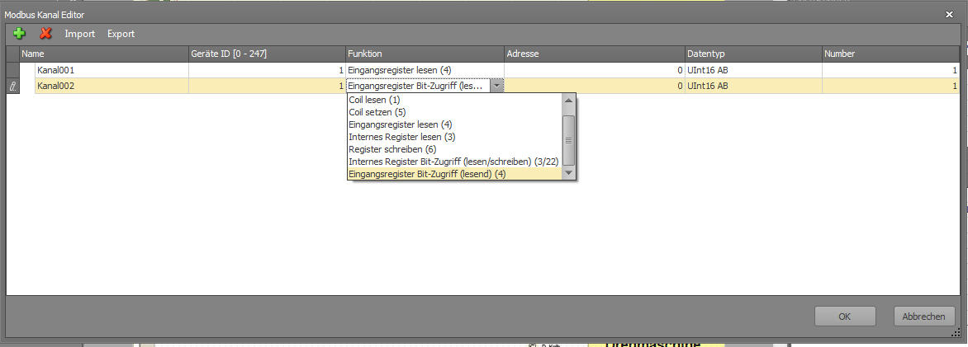Sort by Adresse column header
Image resolution: width=968 pixels, height=347 pixels.
tap(595, 54)
